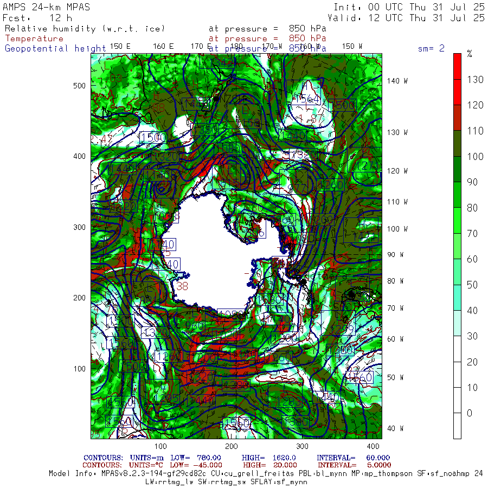The height and width of the screenshot is (488, 488).
Task: Select the 'Init: 00 UTC Thu 31 Jul 25' line
Action: pos(409,7)
